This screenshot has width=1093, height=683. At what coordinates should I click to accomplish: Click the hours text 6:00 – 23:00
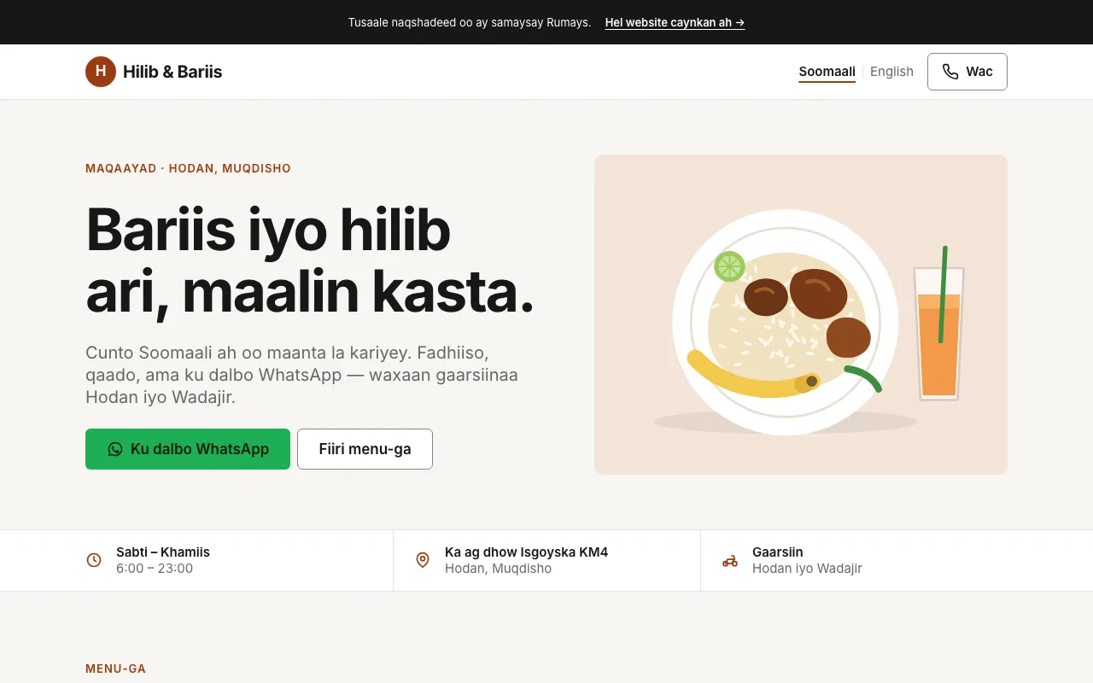pyautogui.click(x=155, y=569)
